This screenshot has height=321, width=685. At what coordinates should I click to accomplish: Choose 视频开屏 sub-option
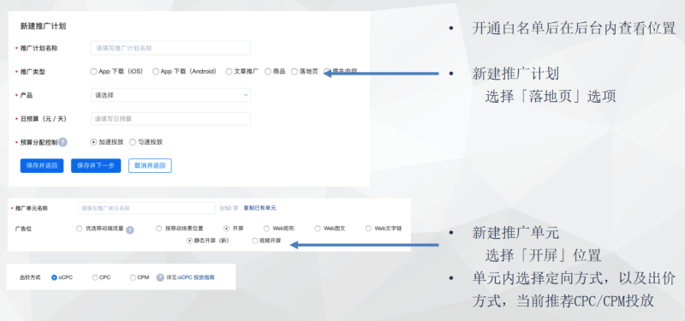pos(255,241)
